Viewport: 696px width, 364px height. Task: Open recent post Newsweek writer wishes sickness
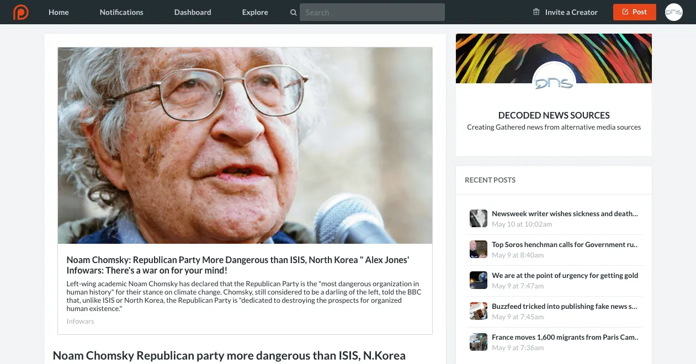tap(565, 213)
